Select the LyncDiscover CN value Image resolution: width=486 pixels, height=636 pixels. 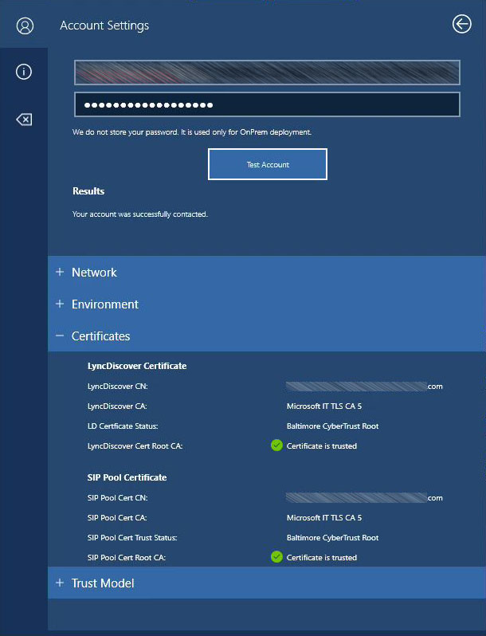363,387
